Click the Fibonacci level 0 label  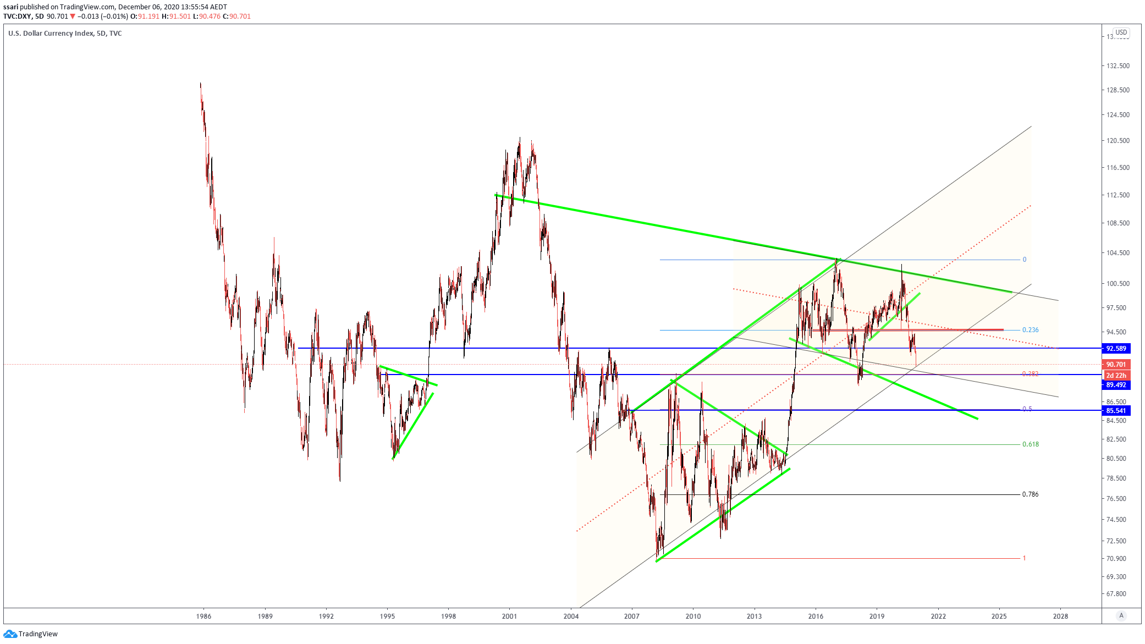(1025, 260)
